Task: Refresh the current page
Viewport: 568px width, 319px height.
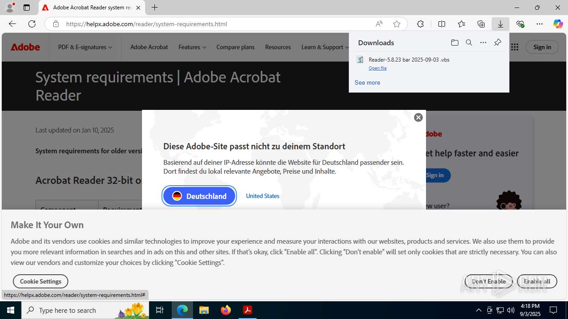Action: [x=32, y=24]
